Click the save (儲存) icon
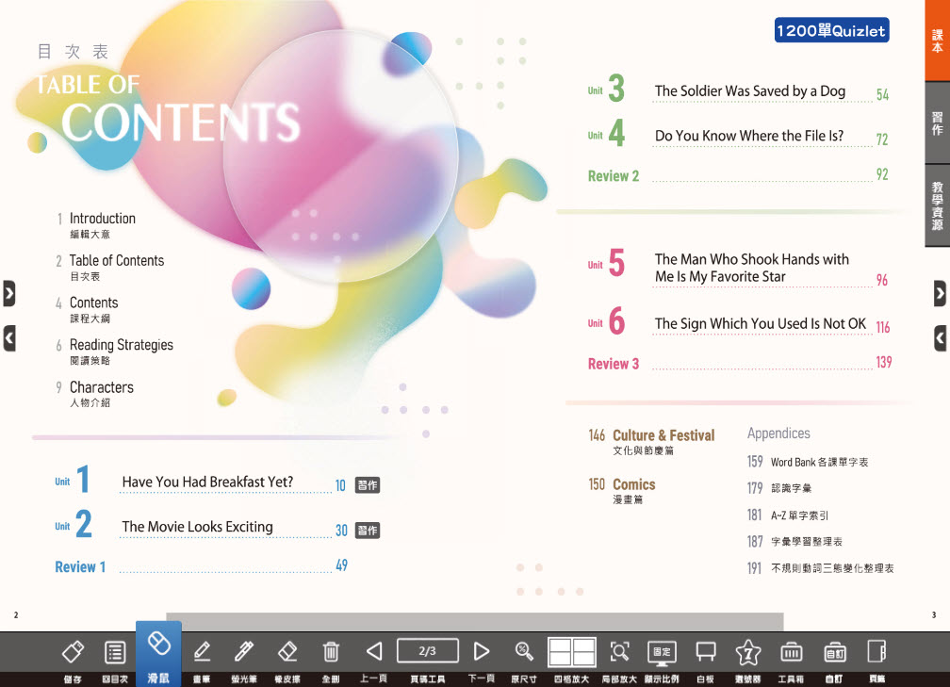This screenshot has width=950, height=687. click(x=74, y=652)
